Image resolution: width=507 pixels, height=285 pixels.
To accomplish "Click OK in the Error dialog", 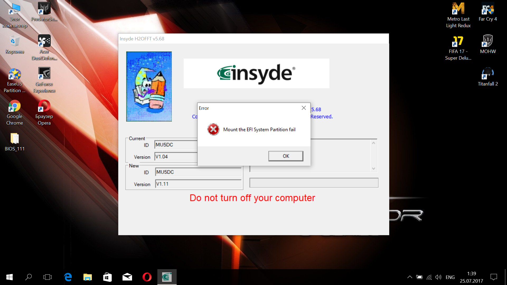I will (x=286, y=156).
